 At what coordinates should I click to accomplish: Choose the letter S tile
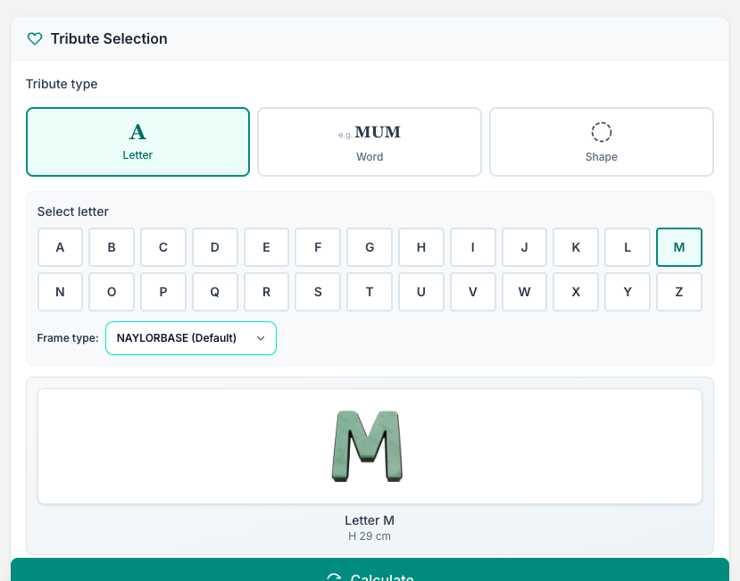click(x=318, y=292)
